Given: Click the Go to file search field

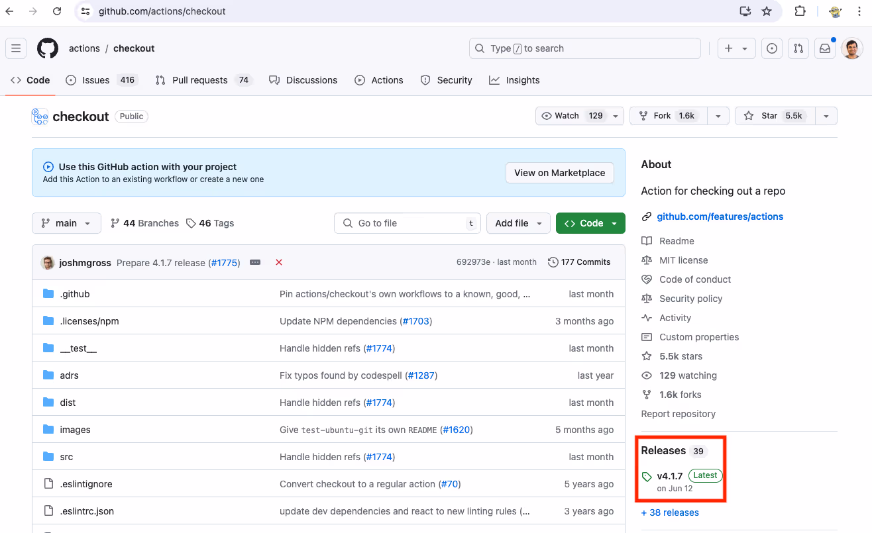Looking at the screenshot, I should [x=408, y=223].
